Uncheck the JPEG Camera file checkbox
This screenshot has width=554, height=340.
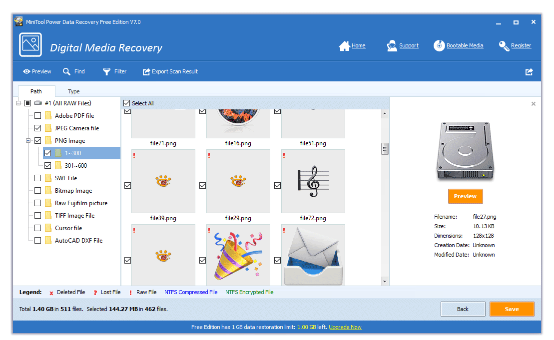click(38, 128)
